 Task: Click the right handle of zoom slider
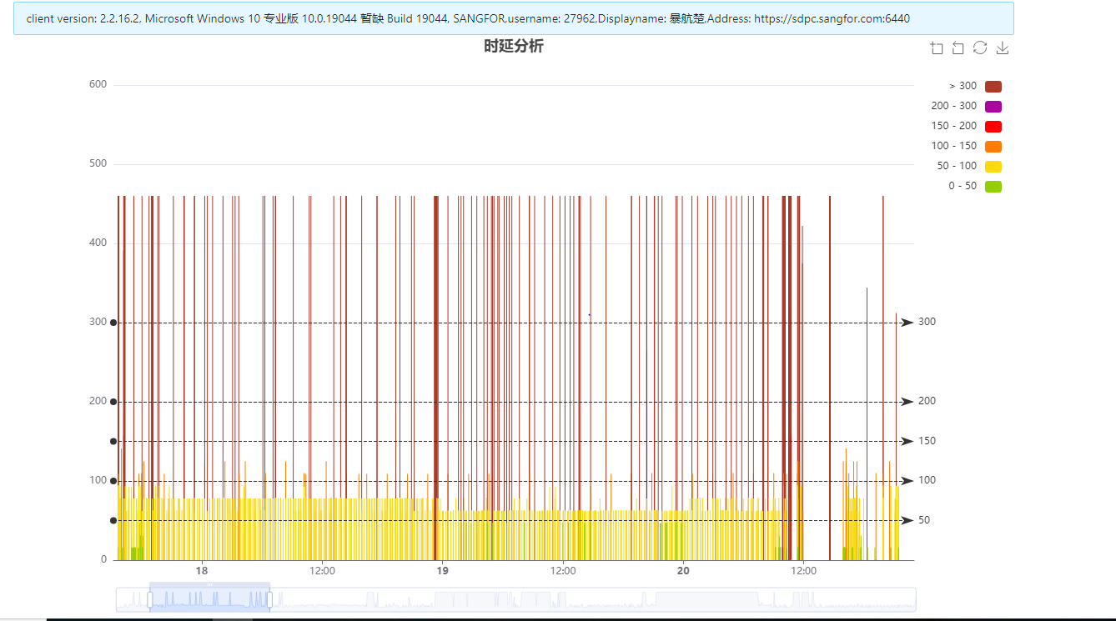click(x=269, y=599)
